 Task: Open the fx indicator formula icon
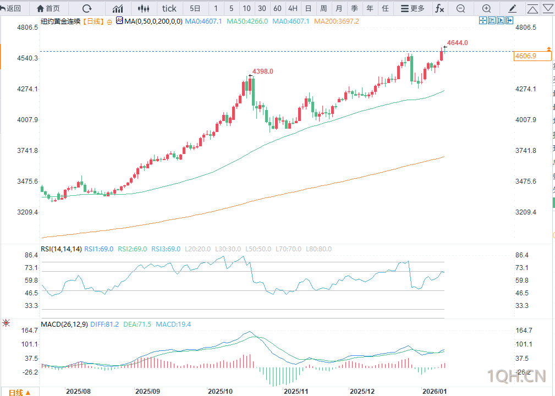point(439,8)
